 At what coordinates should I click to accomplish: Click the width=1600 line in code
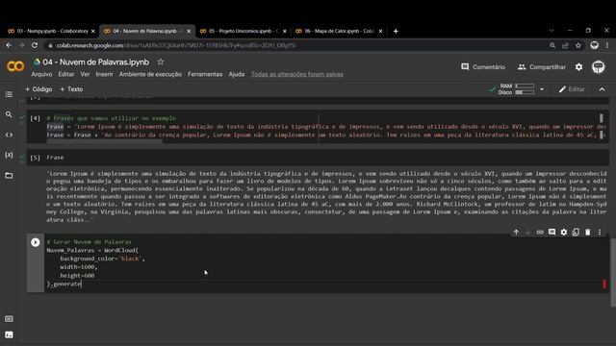coord(79,267)
